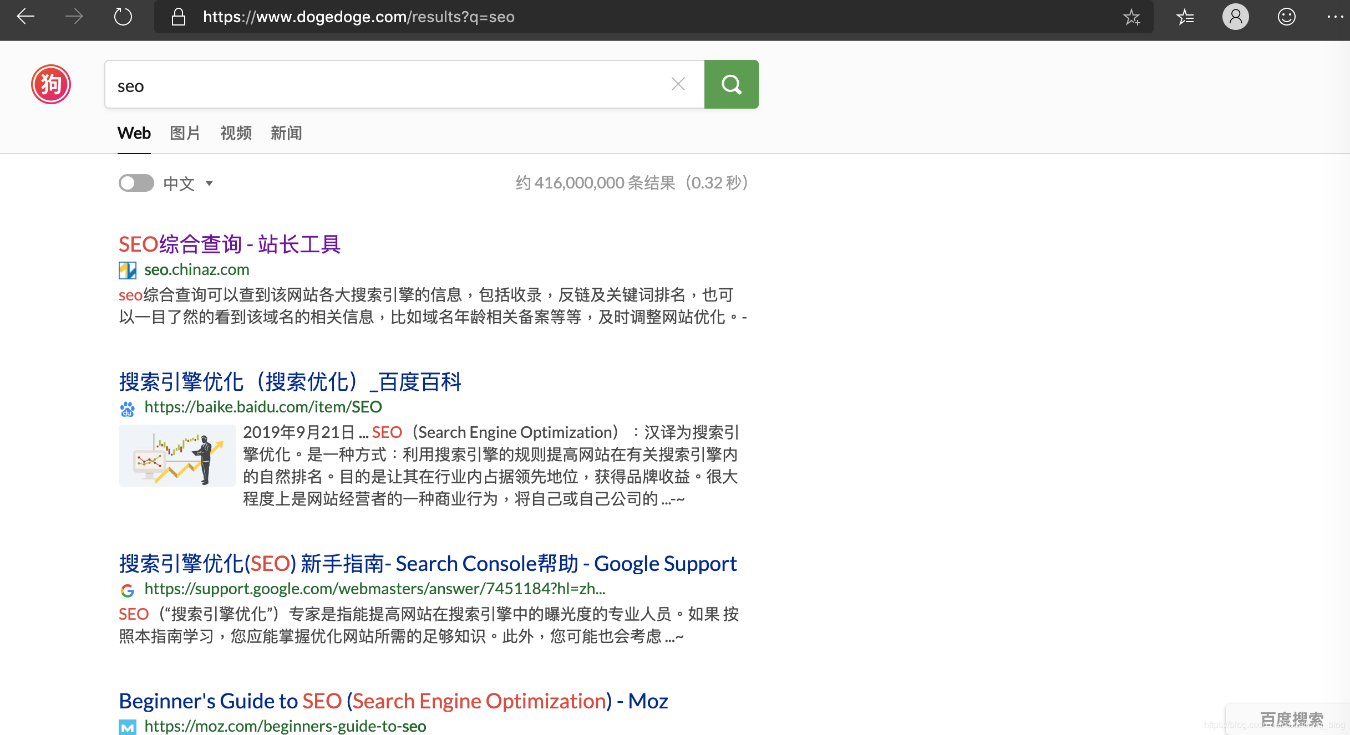Screen dimensions: 1350x735
Task: Click inside the search input field
Action: click(388, 84)
